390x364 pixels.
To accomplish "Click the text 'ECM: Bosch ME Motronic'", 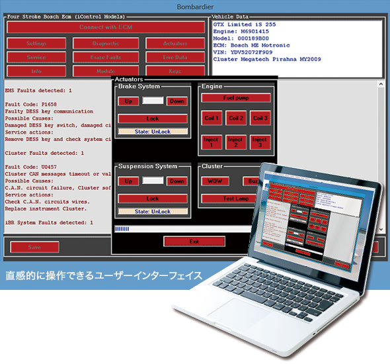I will [x=251, y=45].
